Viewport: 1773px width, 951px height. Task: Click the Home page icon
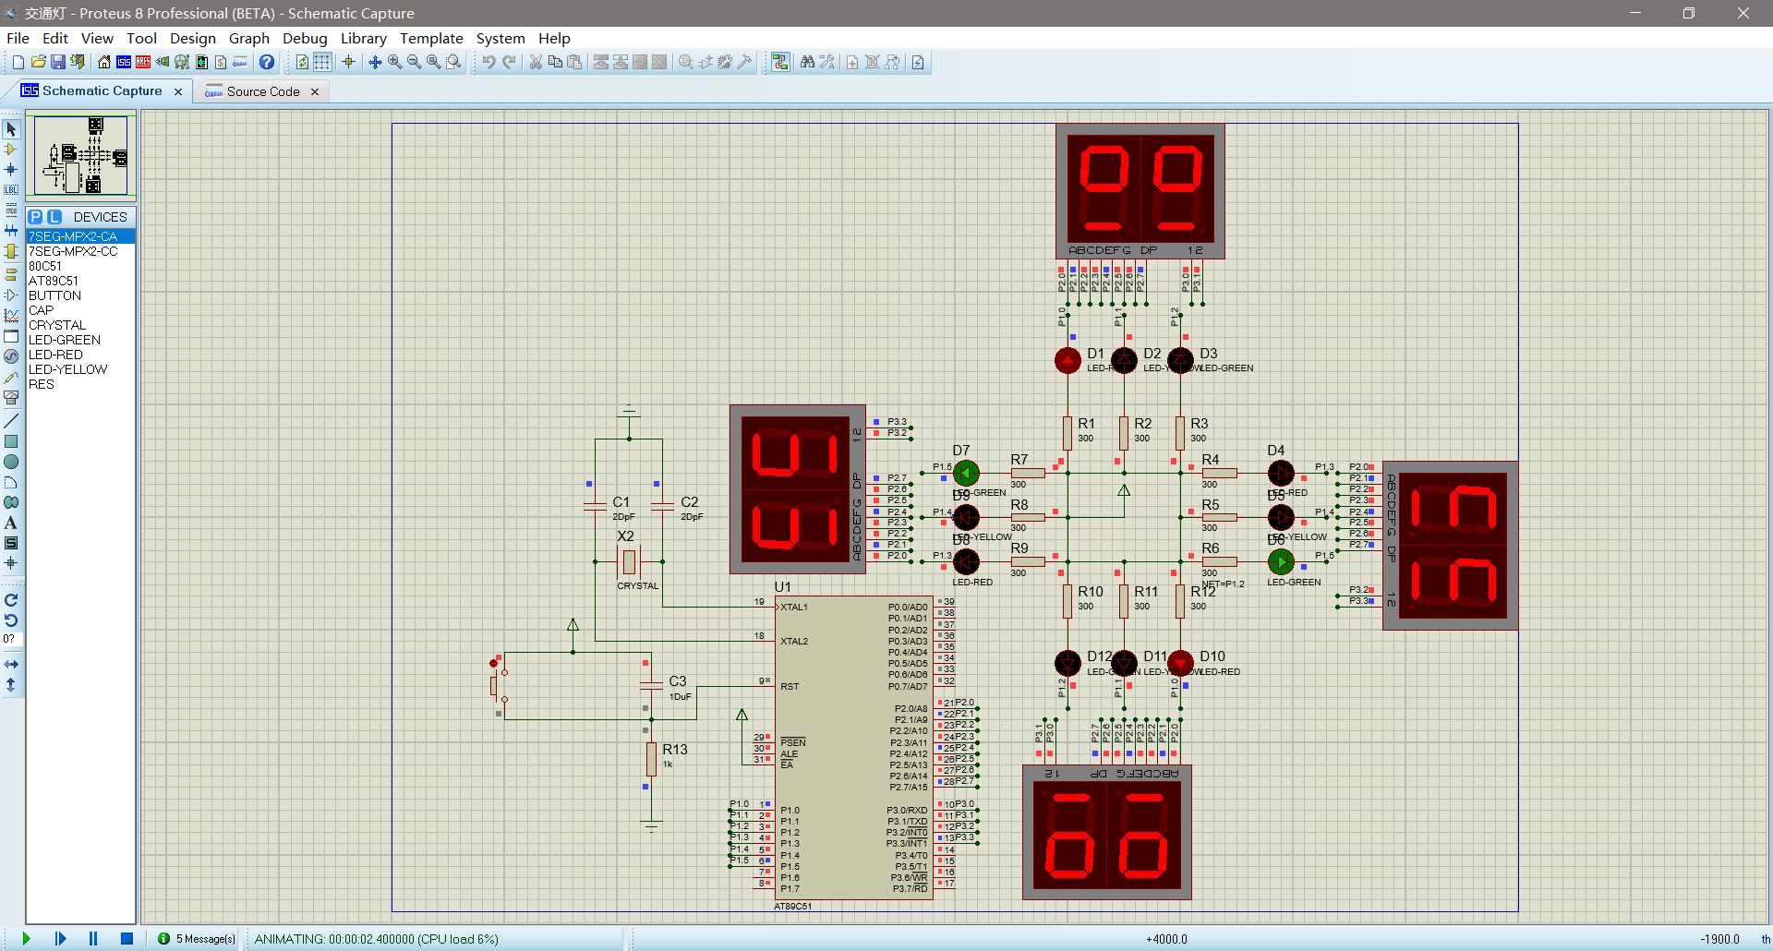pyautogui.click(x=104, y=62)
